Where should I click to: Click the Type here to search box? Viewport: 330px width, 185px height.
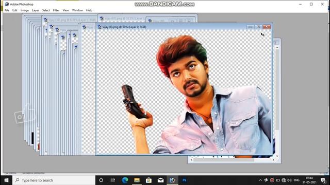point(54,180)
